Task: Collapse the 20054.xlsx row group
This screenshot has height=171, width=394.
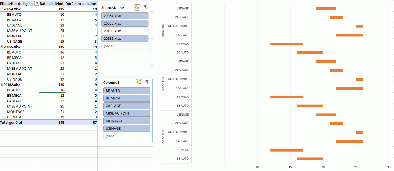Action: click(2, 9)
